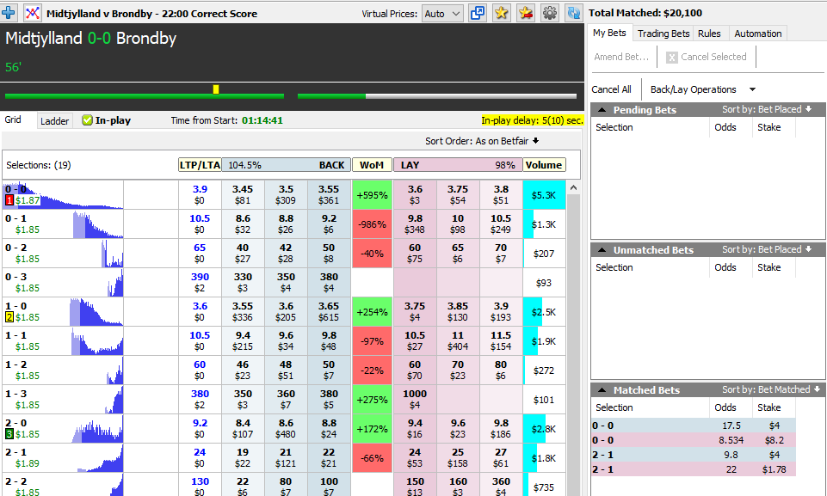Click the Cancel Selected button
827x496 pixels.
pos(707,57)
